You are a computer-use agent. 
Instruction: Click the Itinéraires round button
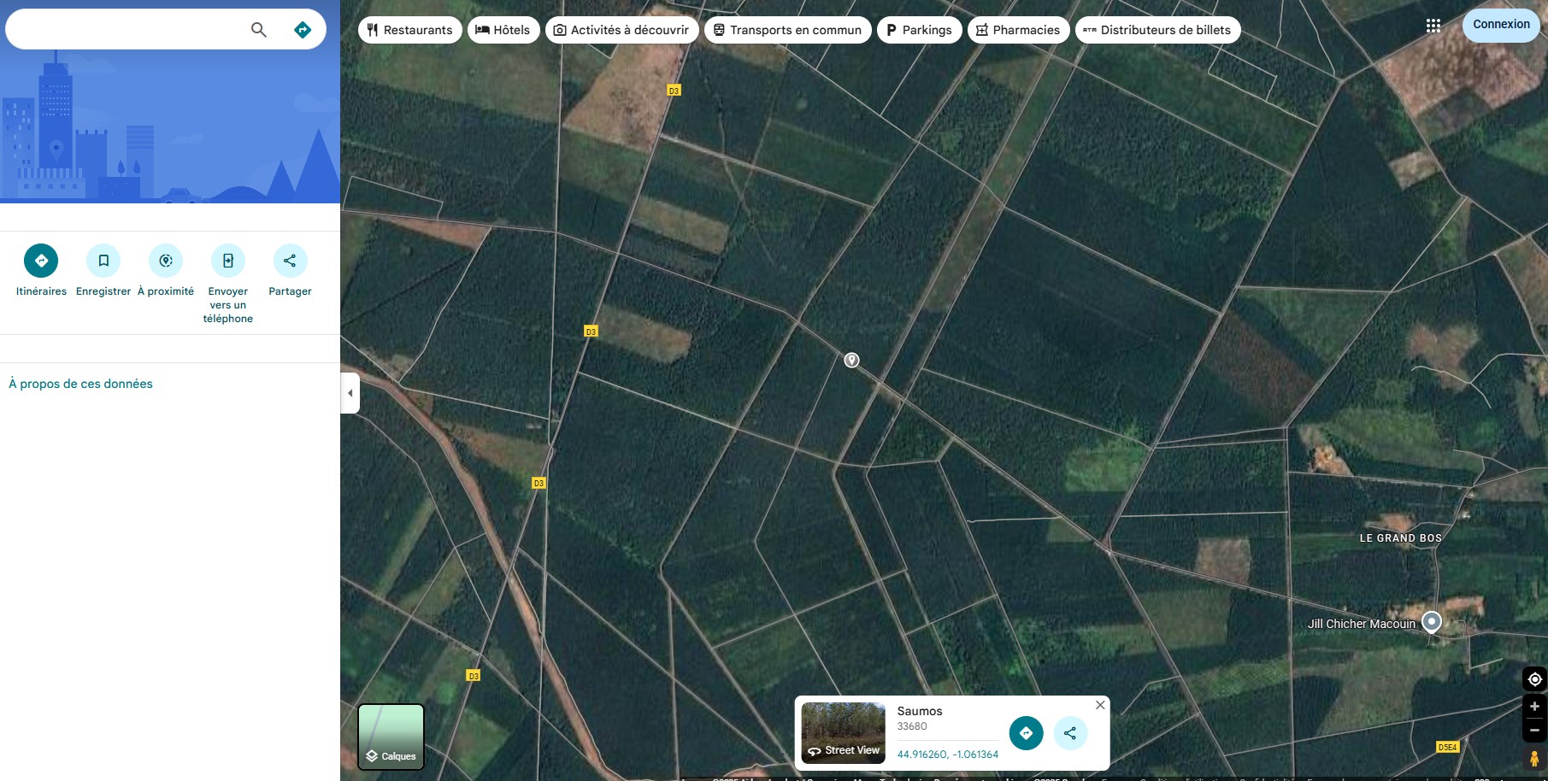tap(41, 261)
